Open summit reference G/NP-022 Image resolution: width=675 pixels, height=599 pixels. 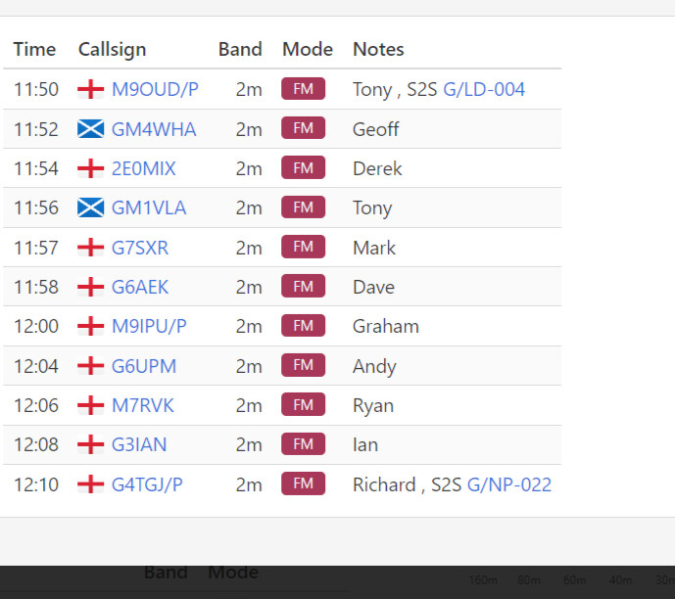pos(508,484)
